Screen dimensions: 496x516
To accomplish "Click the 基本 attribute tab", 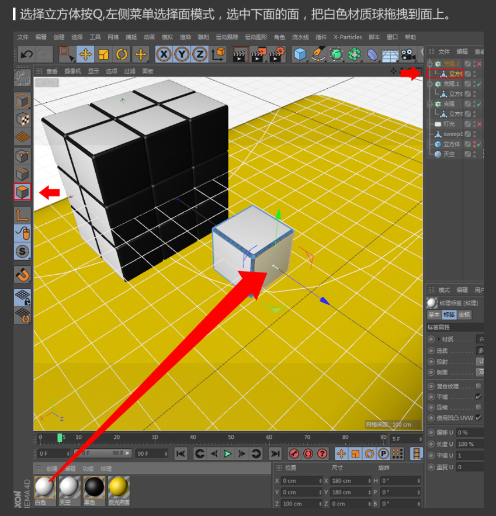I will tap(434, 315).
